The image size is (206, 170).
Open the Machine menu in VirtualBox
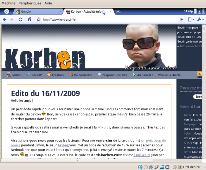(x=9, y=3)
